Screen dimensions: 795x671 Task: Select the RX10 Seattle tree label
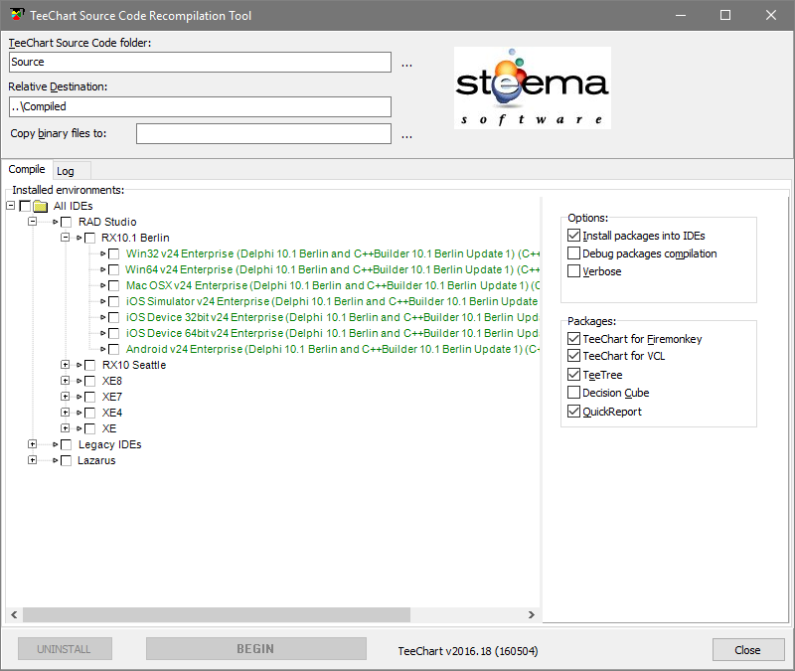click(x=134, y=365)
